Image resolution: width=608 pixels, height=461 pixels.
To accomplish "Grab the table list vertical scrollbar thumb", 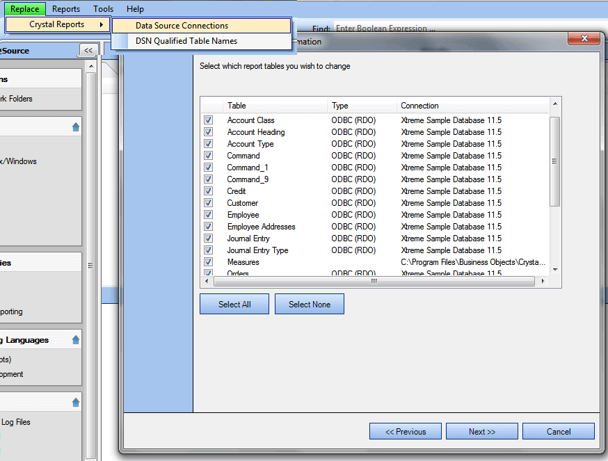I will 554,161.
